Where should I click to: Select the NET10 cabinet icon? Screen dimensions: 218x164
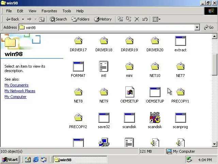(x=155, y=66)
